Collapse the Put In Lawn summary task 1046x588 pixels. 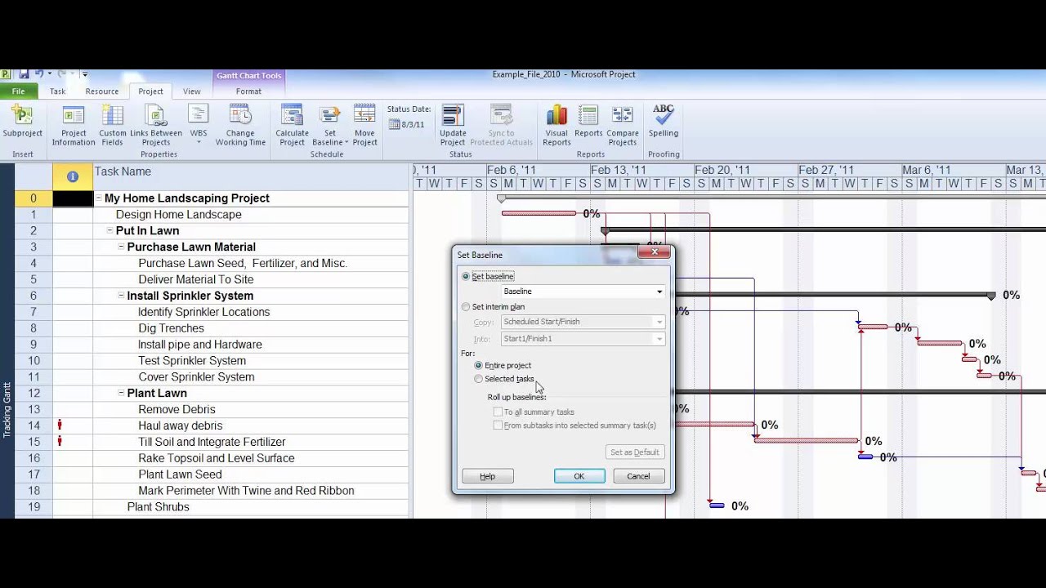click(x=110, y=231)
